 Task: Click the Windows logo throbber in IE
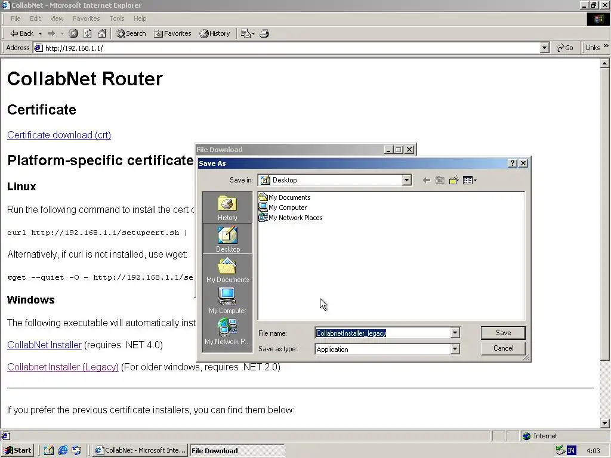pos(598,19)
